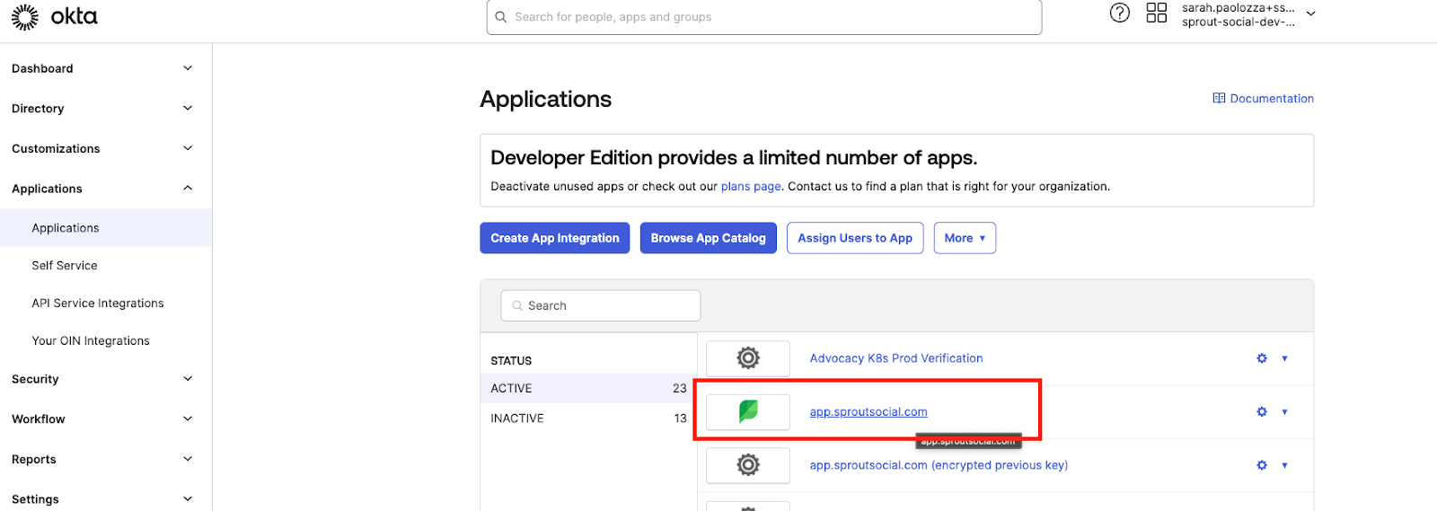
Task: Open the actions arrow for Advocacy K8s Prod Verification
Action: point(1284,358)
